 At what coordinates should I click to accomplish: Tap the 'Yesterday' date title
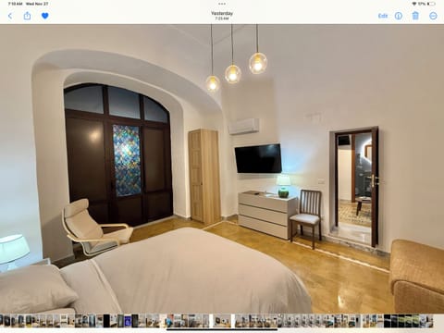pos(222,13)
